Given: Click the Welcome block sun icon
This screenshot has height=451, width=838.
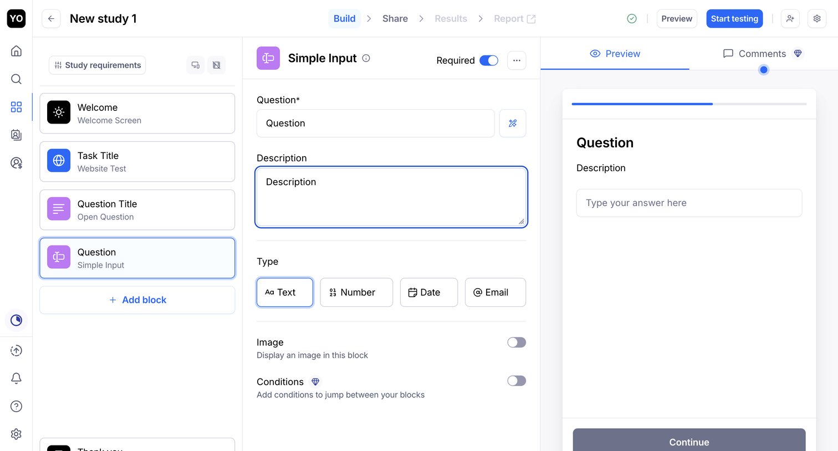Looking at the screenshot, I should [59, 112].
